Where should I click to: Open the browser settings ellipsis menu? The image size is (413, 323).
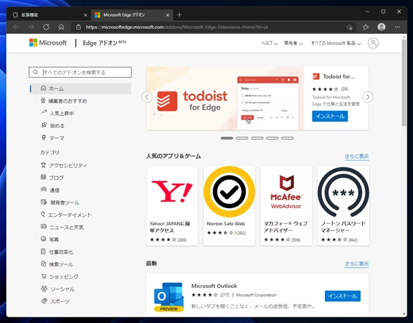coord(397,27)
